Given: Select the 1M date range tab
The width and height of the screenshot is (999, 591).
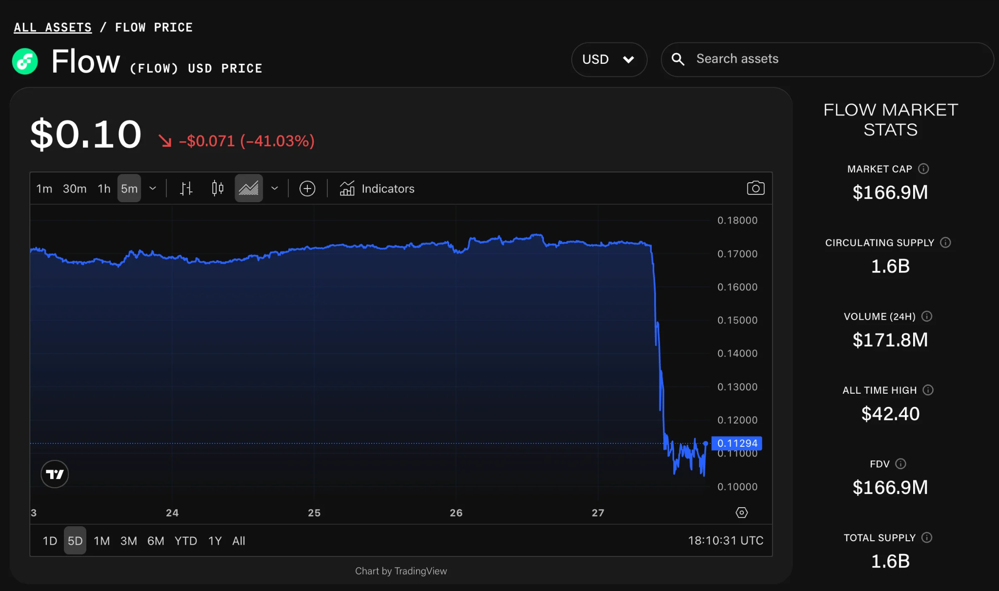Looking at the screenshot, I should click(101, 541).
